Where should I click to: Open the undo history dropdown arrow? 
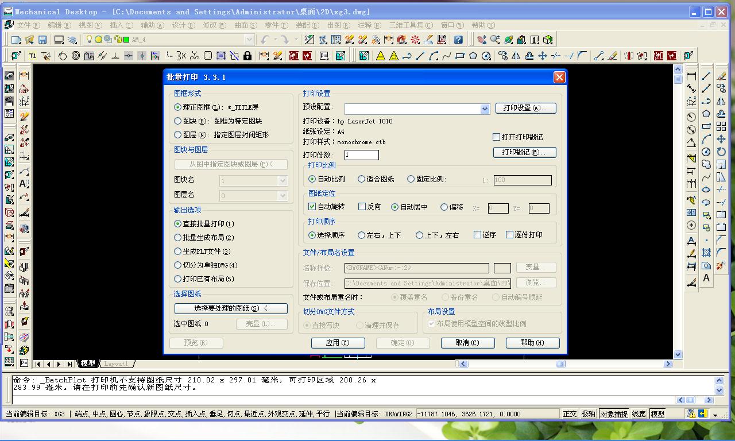pyautogui.click(x=274, y=40)
